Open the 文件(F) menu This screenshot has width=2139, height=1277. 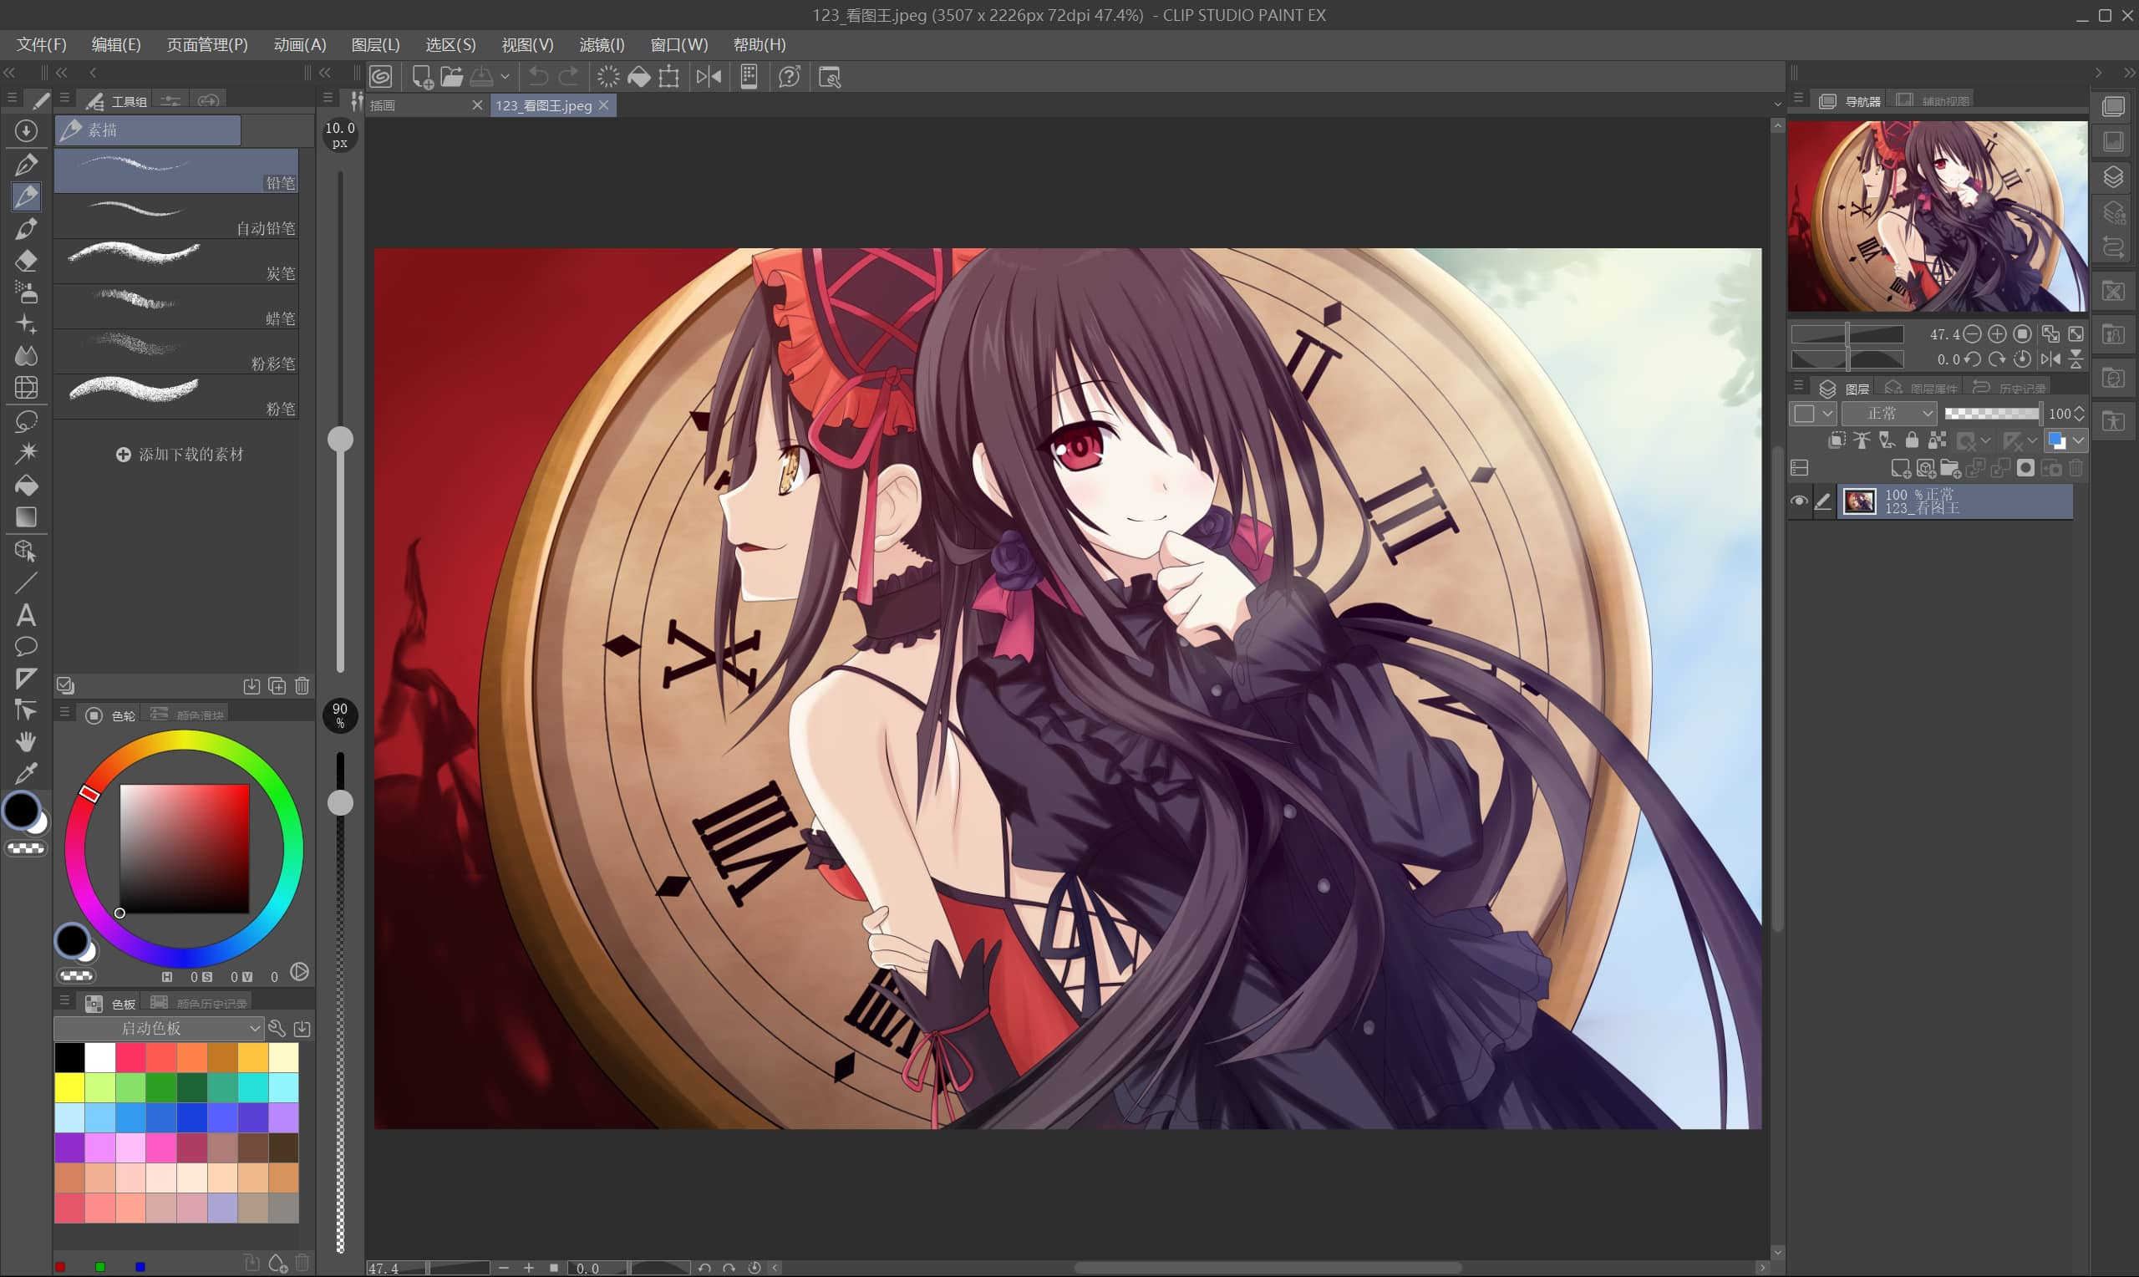41,45
